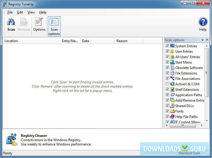This screenshot has width=212, height=158.
Task: Uncheck the All Users' Entries checkbox
Action: point(167,57)
